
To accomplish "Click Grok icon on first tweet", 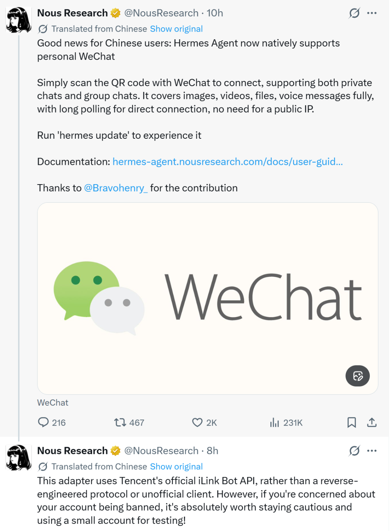I will pyautogui.click(x=354, y=13).
